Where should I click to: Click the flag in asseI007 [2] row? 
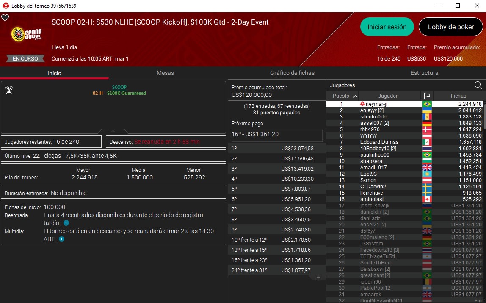click(x=427, y=123)
